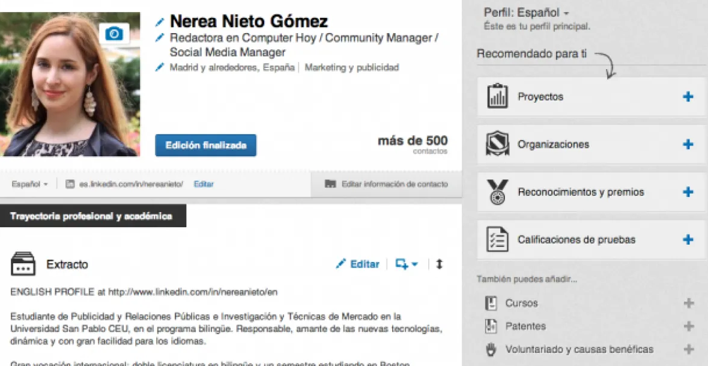Viewport: 708px width, 366px height.
Task: Add the Proyectos section with plus icon
Action: pos(688,97)
